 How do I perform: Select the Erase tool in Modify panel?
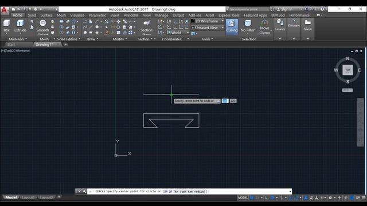tap(107, 33)
